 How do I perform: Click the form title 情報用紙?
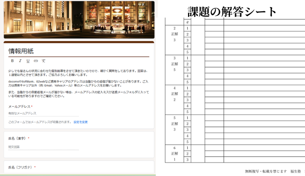point(21,51)
